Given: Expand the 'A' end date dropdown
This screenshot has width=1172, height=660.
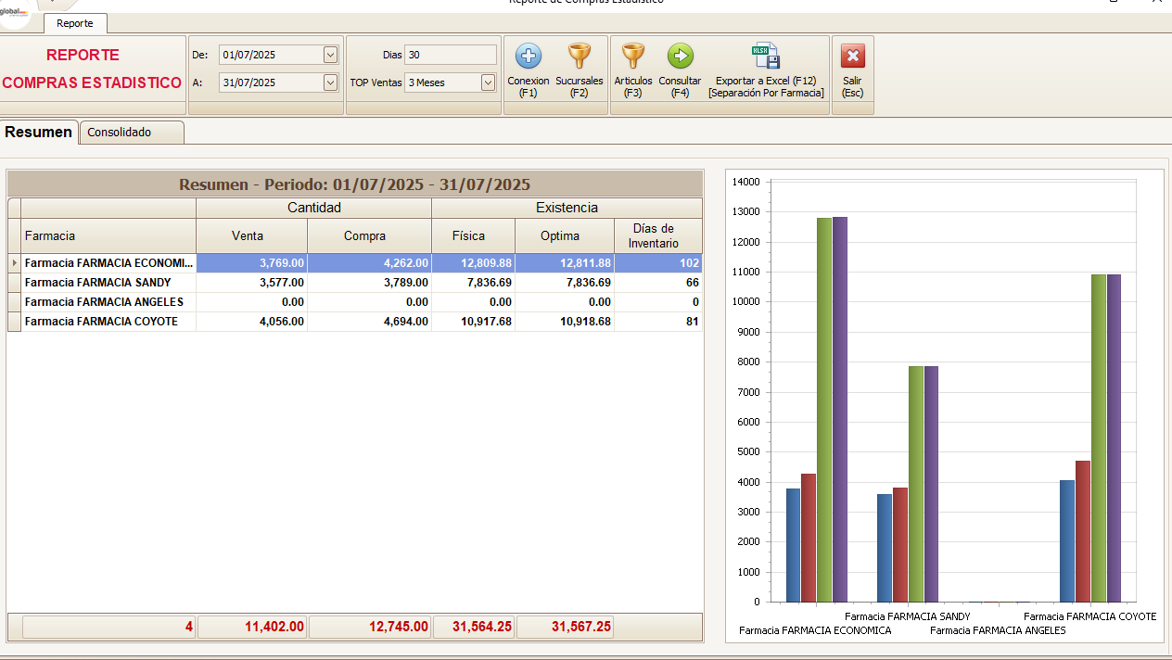Looking at the screenshot, I should coord(330,82).
